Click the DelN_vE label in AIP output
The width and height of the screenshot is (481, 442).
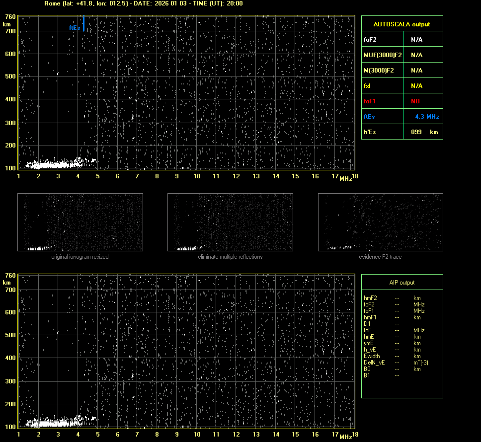coord(374,363)
